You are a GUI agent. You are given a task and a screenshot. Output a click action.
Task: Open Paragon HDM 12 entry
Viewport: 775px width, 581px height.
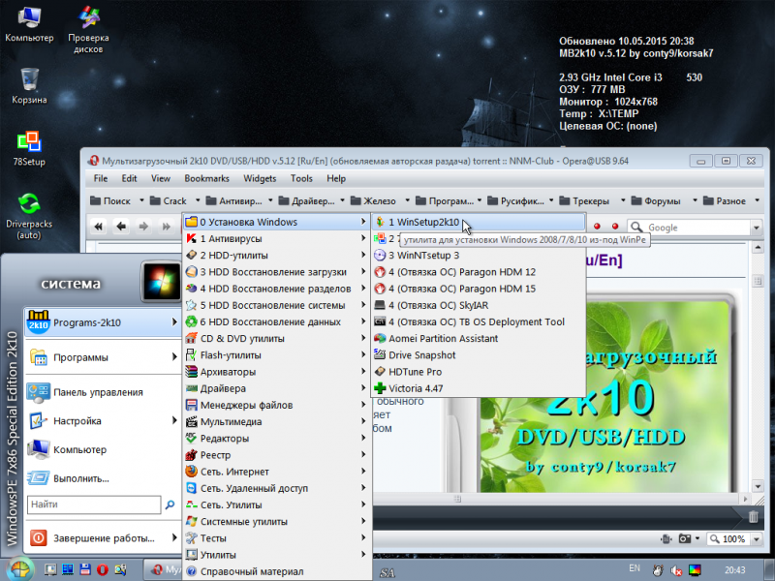pos(478,272)
